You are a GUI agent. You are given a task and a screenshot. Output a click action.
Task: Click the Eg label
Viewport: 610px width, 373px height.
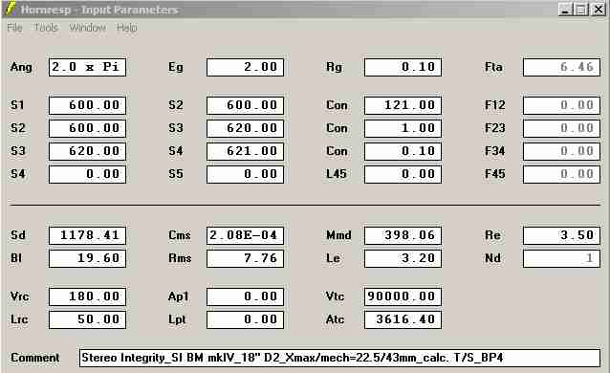click(x=176, y=67)
